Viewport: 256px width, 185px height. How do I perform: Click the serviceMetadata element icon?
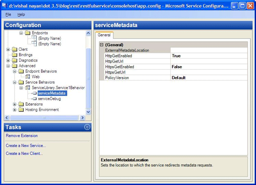coord(34,94)
